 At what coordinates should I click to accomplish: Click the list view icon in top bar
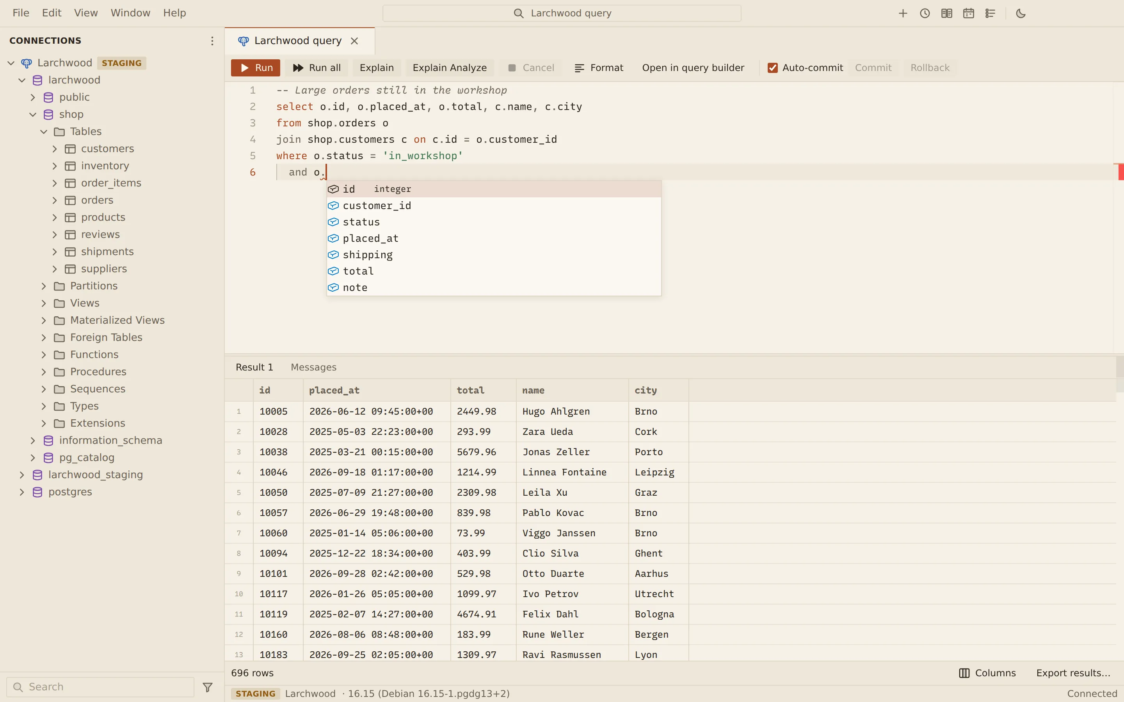point(990,14)
